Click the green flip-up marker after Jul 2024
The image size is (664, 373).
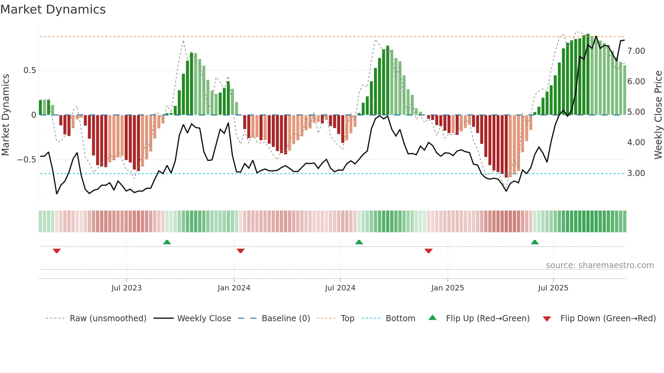(x=359, y=242)
